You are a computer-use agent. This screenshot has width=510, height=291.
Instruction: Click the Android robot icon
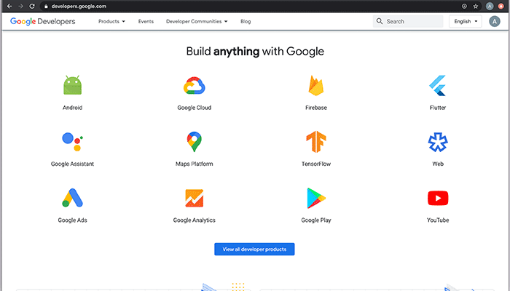[72, 86]
